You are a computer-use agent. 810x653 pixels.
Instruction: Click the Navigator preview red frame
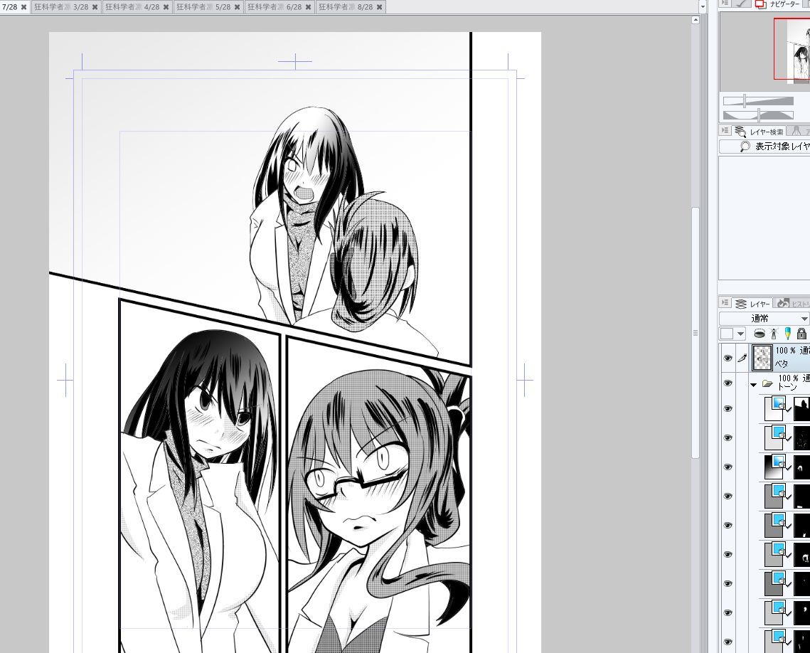point(792,48)
